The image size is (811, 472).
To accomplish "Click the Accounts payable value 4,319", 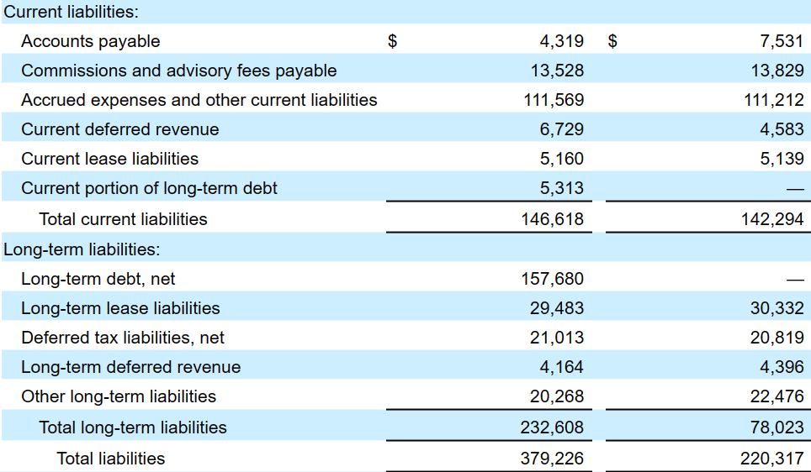I will click(x=561, y=41).
